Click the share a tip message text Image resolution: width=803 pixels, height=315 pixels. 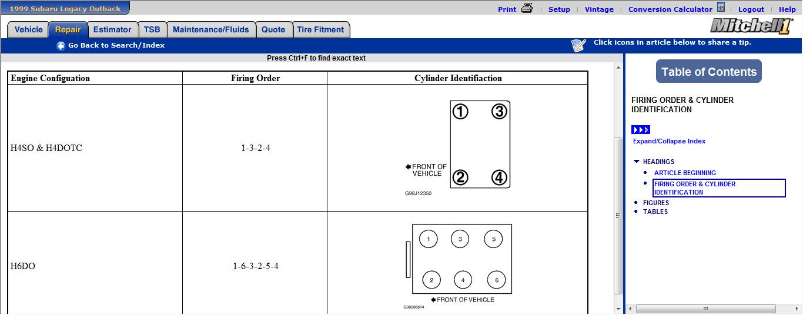pyautogui.click(x=672, y=42)
